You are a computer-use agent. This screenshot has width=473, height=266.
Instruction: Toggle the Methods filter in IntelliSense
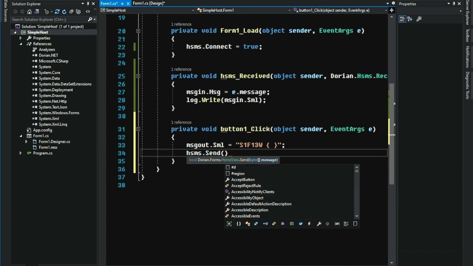tap(327, 224)
